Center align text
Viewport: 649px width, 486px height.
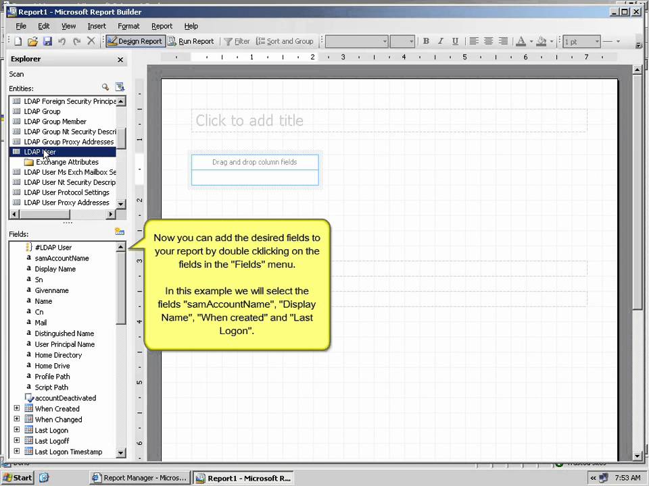(488, 41)
